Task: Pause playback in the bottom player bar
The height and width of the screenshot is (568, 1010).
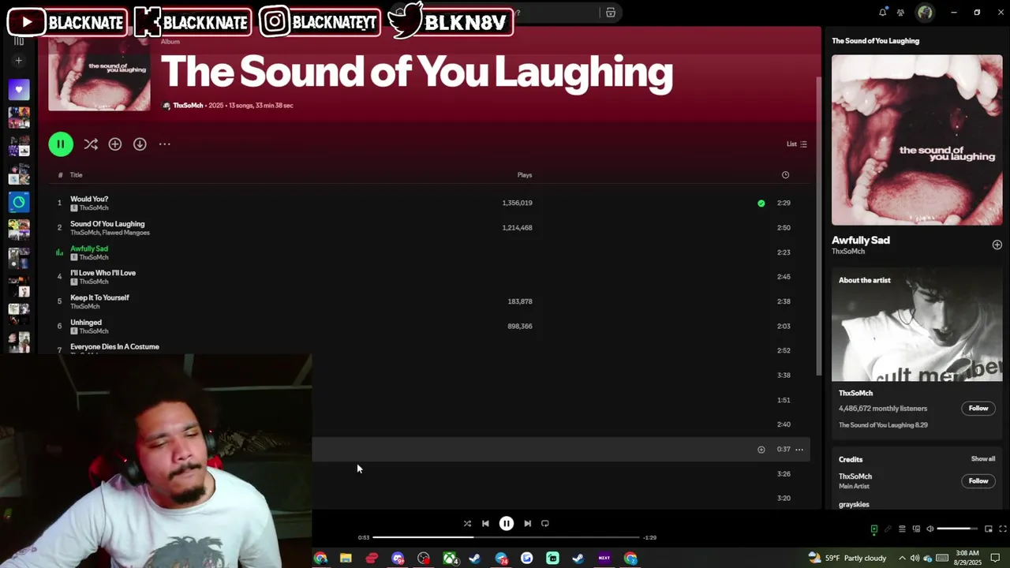Action: (x=507, y=524)
